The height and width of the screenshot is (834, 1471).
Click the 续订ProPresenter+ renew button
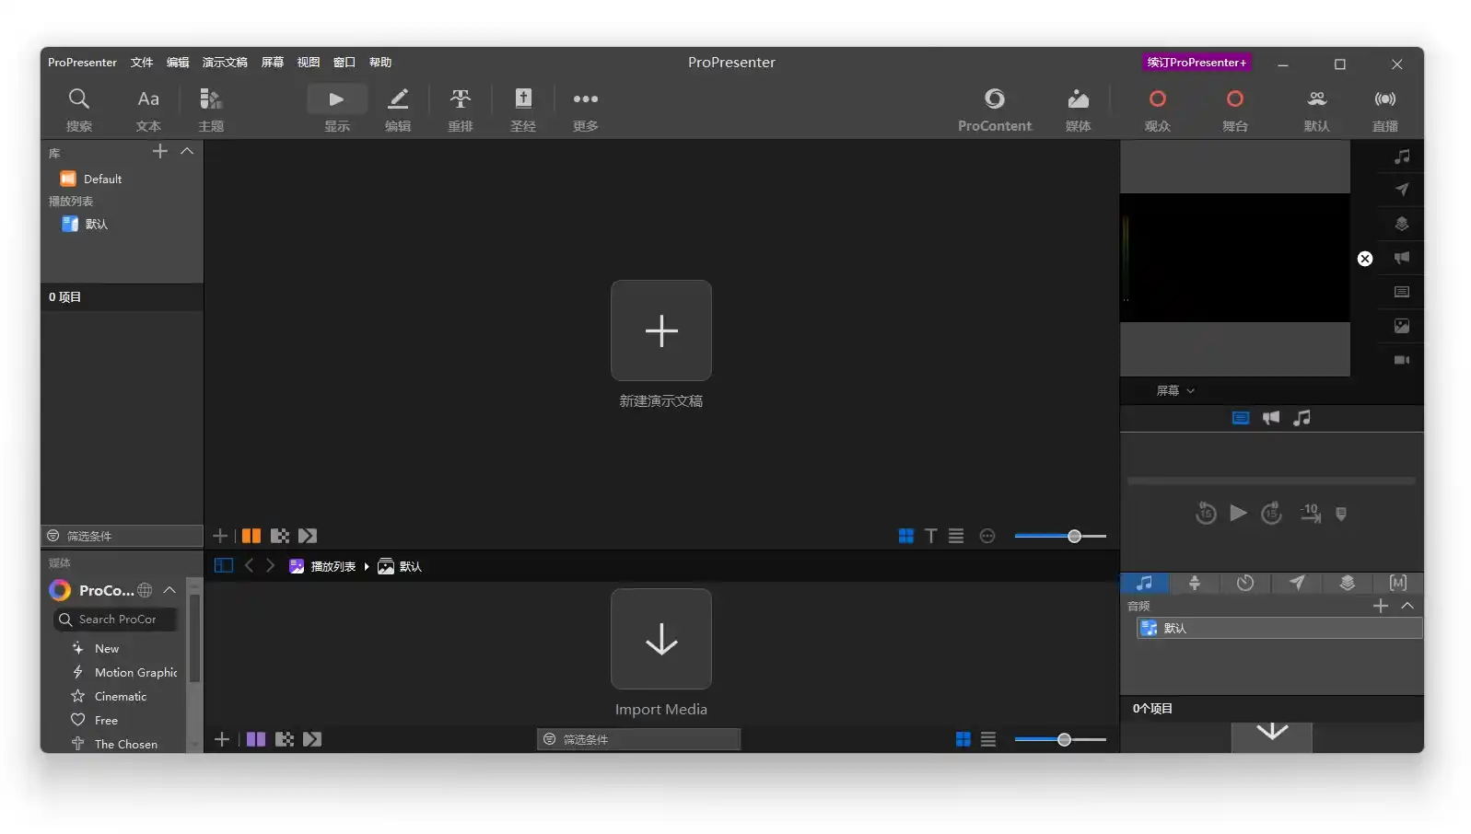1197,63
